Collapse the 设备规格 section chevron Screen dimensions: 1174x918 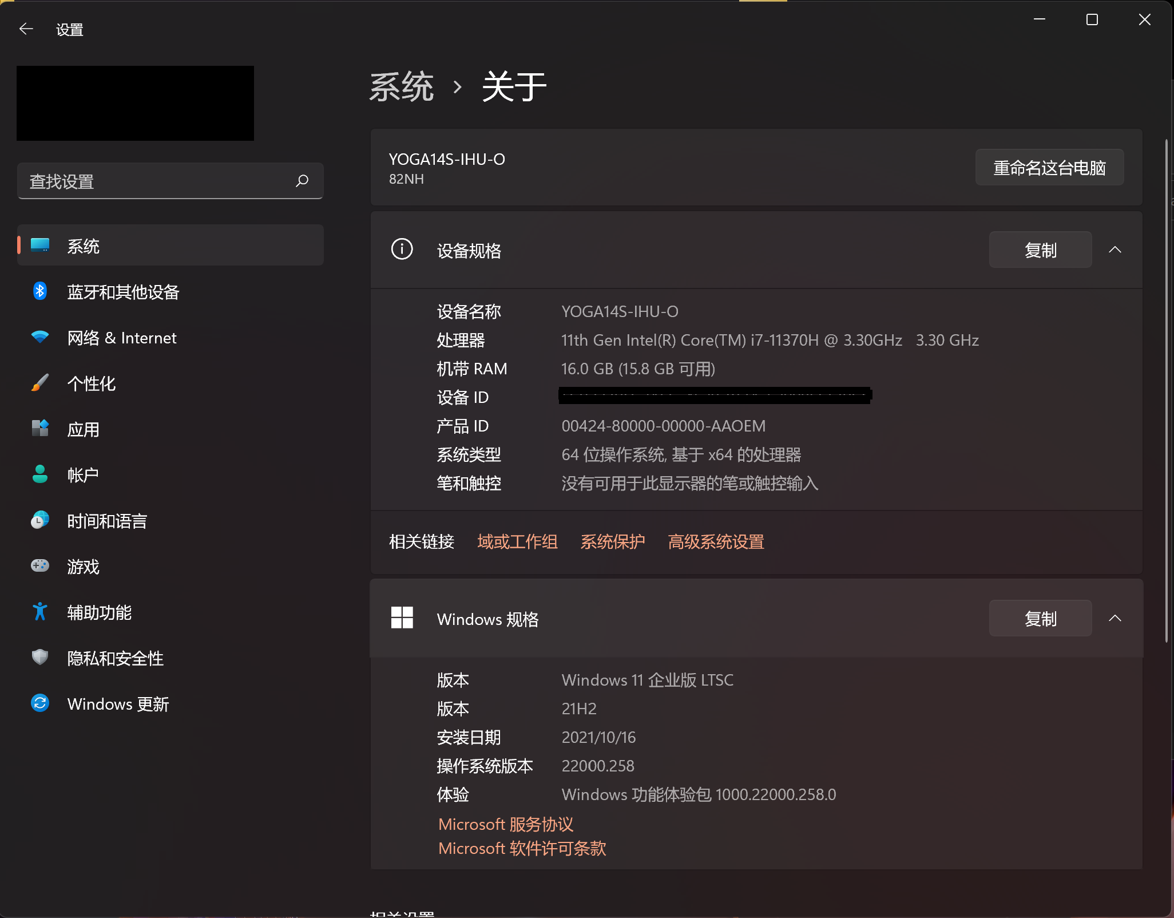click(1115, 250)
